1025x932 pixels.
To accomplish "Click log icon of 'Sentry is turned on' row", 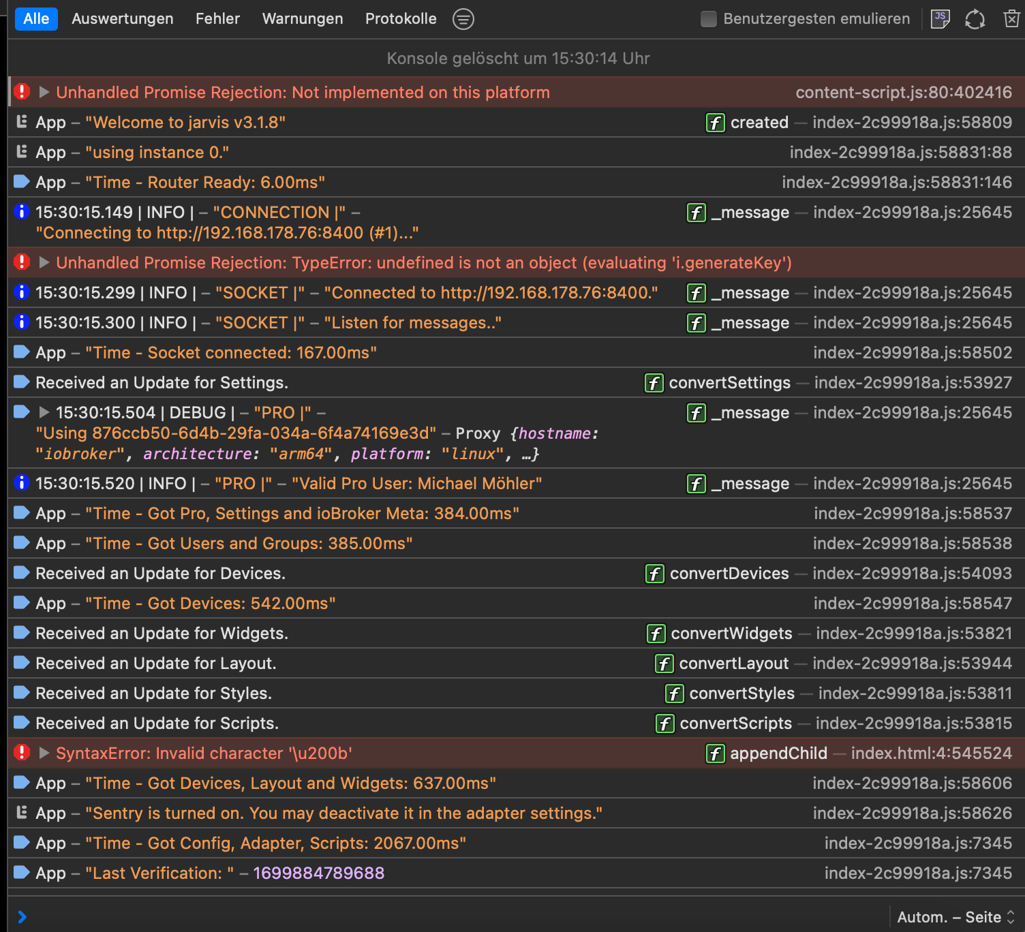I will click(22, 812).
